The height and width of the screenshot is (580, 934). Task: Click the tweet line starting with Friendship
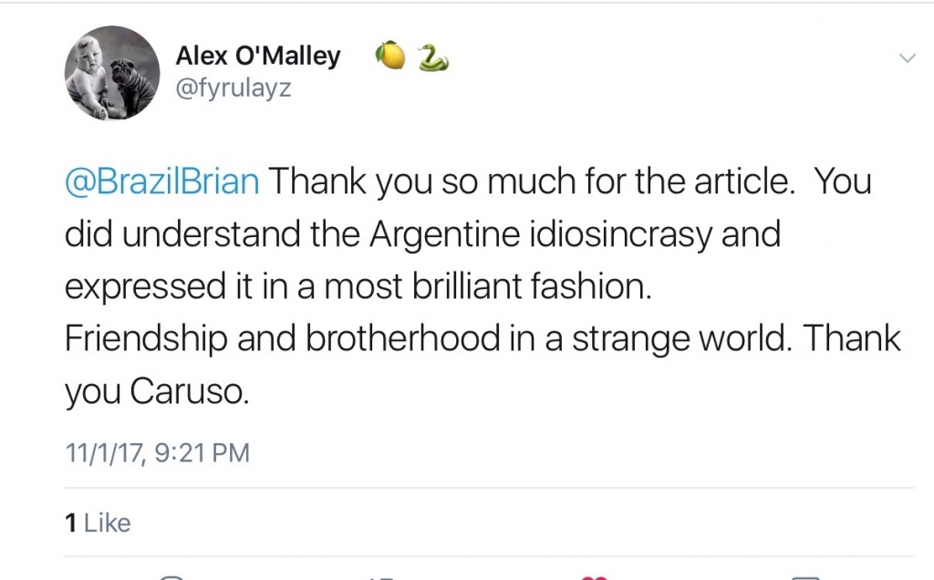pyautogui.click(x=483, y=338)
